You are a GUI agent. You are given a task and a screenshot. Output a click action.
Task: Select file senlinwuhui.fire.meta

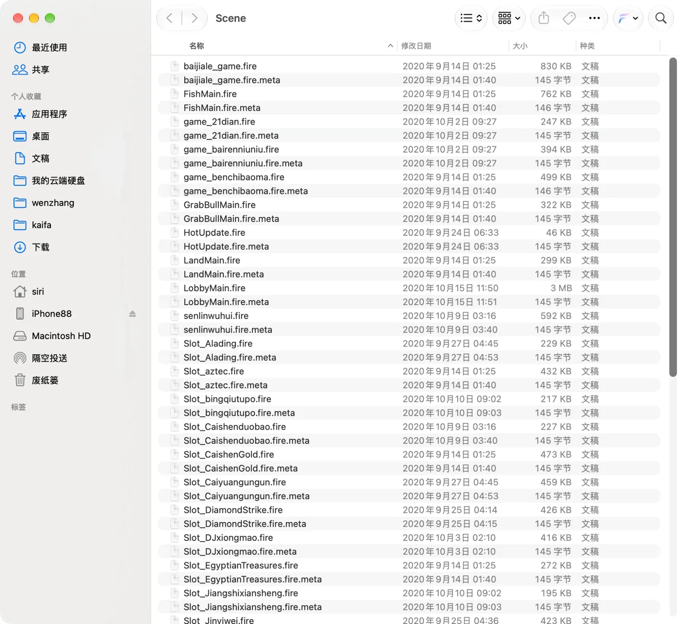coord(409,330)
